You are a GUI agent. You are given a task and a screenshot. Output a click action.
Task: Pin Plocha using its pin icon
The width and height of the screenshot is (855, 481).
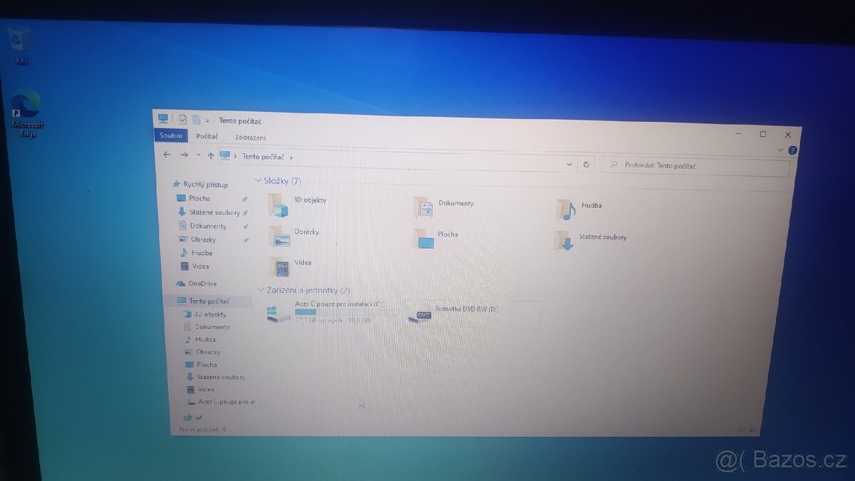[x=244, y=198]
